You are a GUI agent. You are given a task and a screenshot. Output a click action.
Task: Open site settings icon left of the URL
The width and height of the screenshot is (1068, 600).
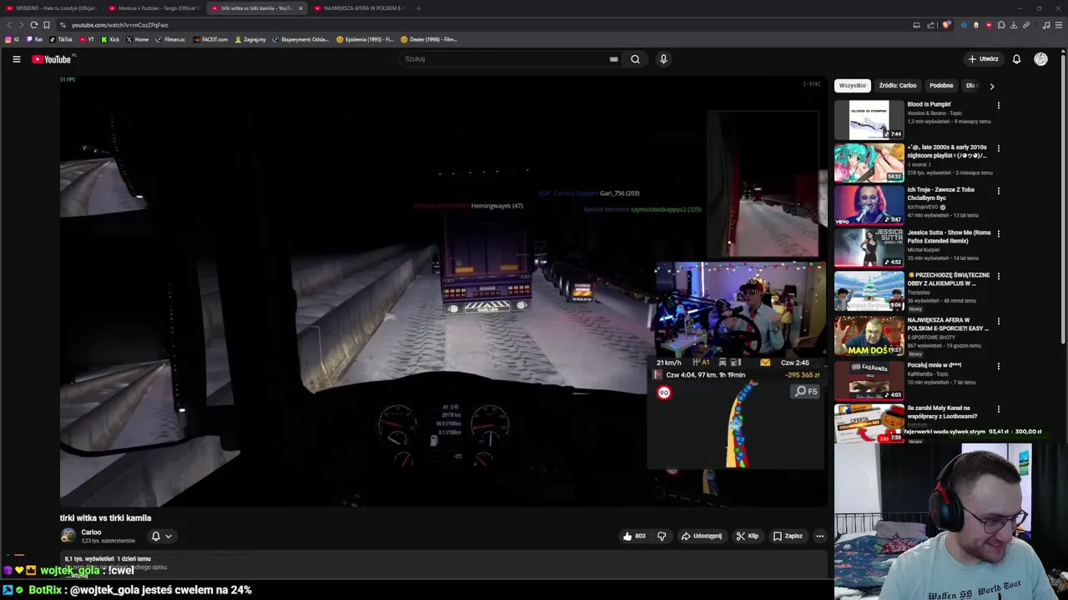pos(63,25)
